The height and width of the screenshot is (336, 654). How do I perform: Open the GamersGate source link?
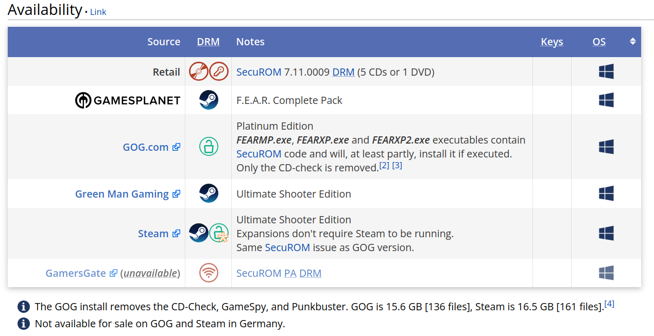click(76, 273)
